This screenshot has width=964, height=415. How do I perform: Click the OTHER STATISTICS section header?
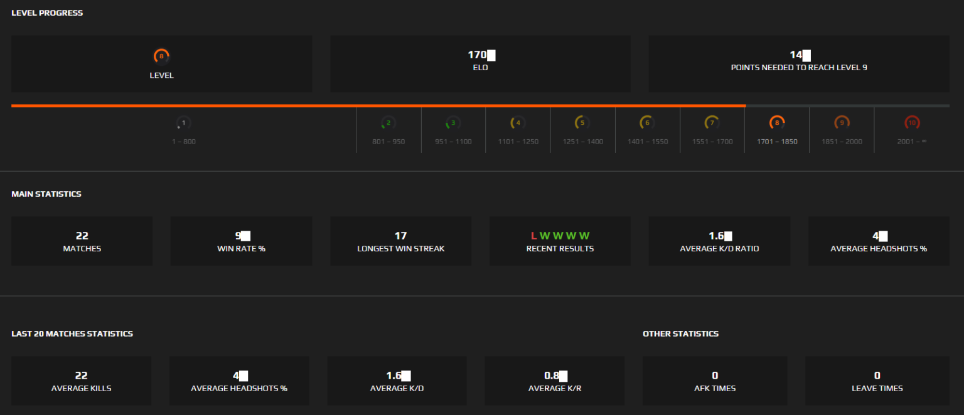[680, 333]
